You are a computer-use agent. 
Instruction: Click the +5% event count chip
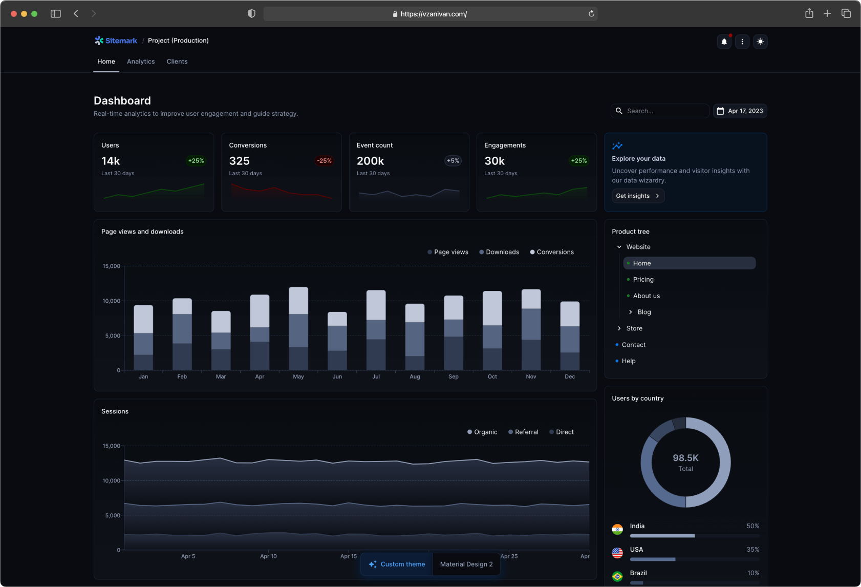[x=453, y=161]
